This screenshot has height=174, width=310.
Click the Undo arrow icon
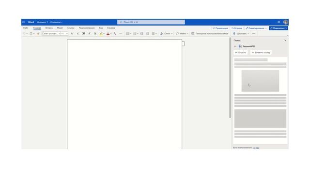[x=24, y=34]
